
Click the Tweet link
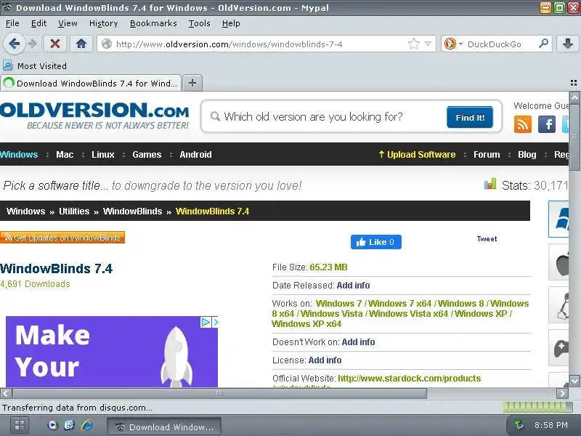pyautogui.click(x=487, y=239)
